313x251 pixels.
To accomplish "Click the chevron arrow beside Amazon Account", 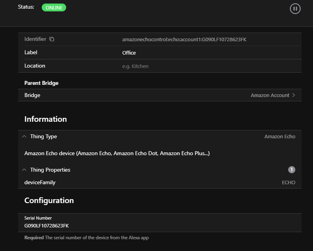I will [x=294, y=95].
